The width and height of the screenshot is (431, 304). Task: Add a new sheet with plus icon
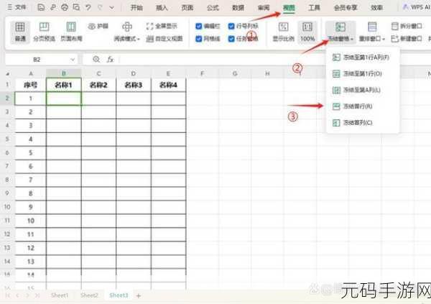coord(138,296)
